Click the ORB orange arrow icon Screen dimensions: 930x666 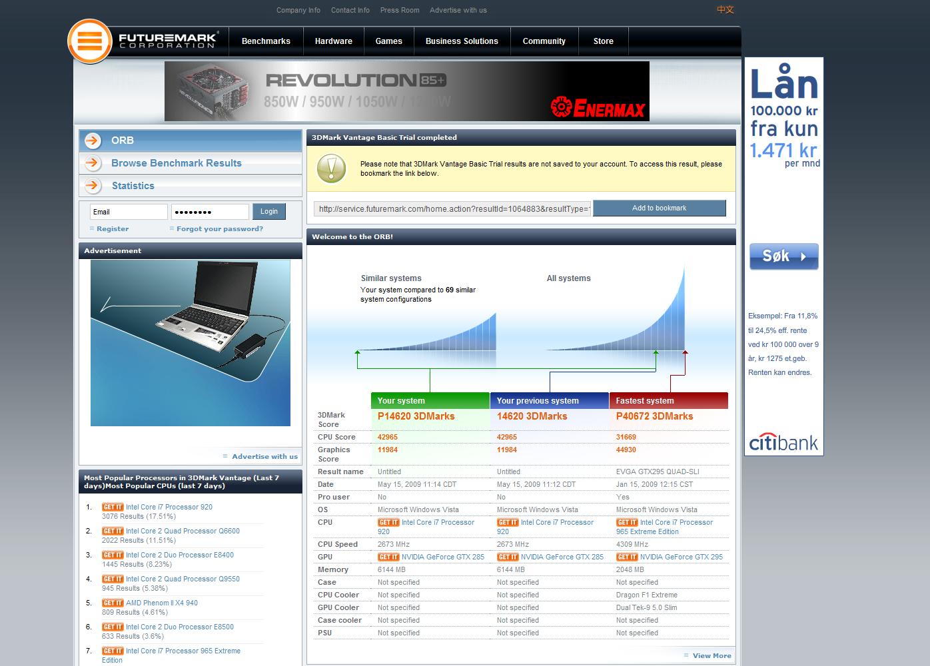point(93,141)
